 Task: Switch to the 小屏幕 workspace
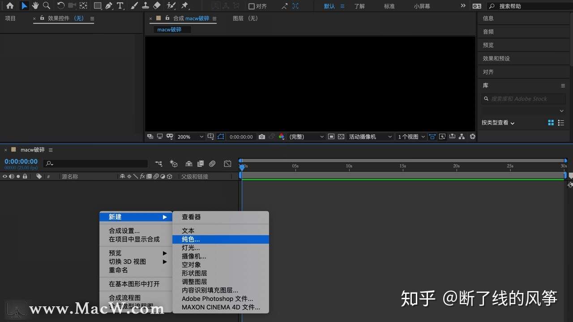pos(422,6)
